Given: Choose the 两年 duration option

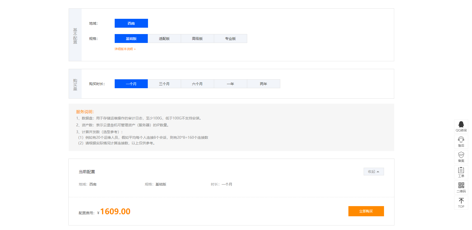Looking at the screenshot, I should [263, 84].
